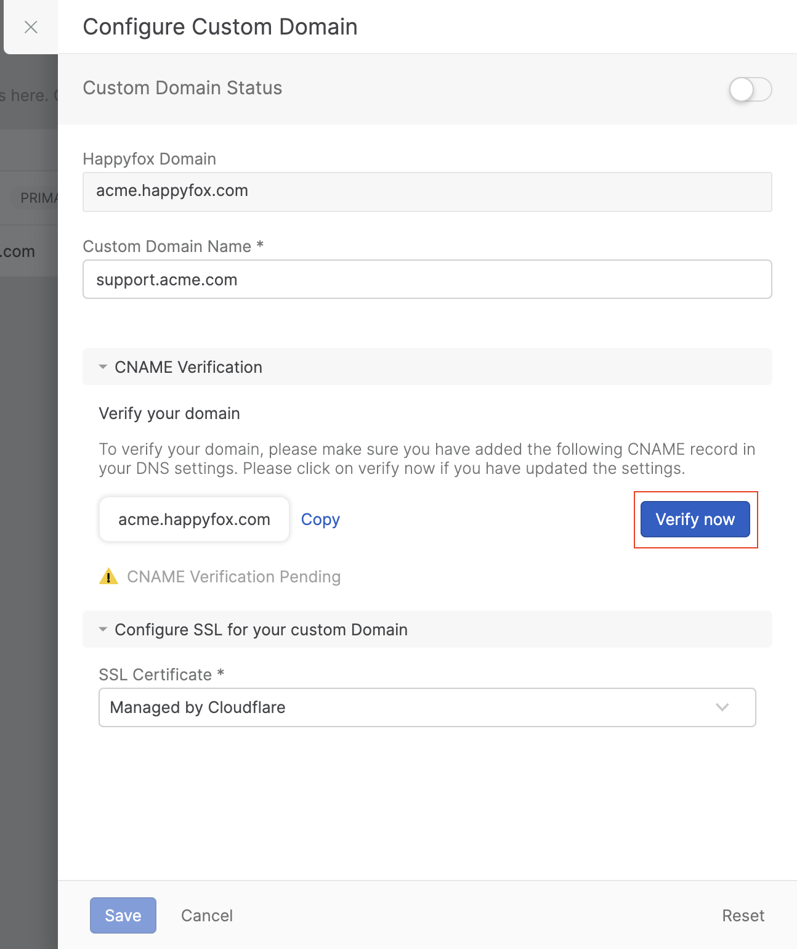Select the acme.happyfox.com CNAME value box
The width and height of the screenshot is (797, 949).
(x=194, y=519)
